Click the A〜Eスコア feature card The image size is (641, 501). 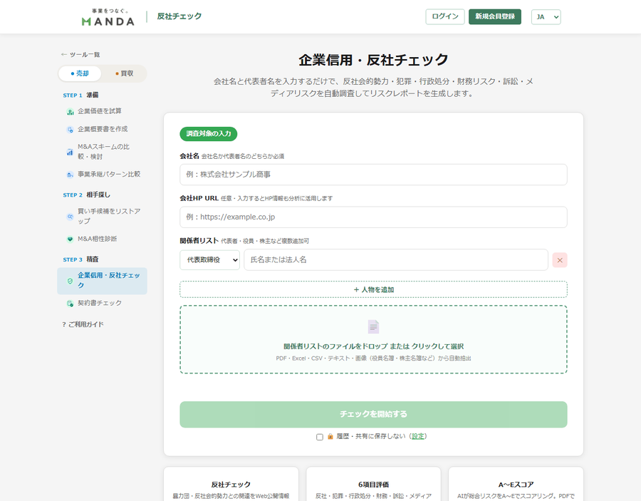point(516,484)
